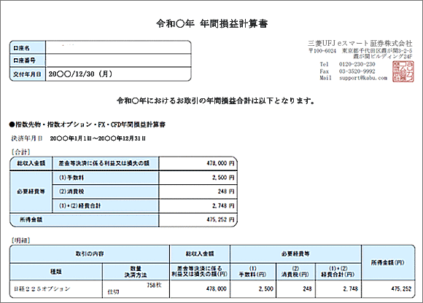
Task: Click the settlement method 仕切
Action: 113,291
